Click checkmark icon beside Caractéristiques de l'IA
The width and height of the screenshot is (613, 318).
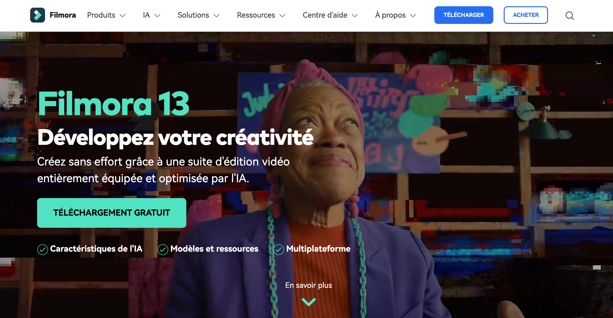click(x=43, y=250)
